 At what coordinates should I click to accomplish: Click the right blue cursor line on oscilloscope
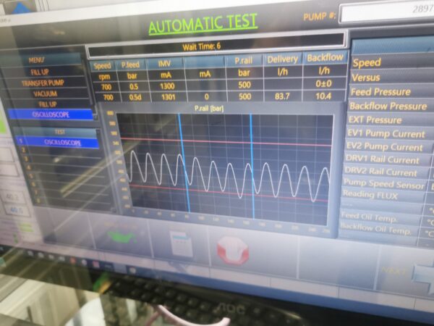pos(252,167)
